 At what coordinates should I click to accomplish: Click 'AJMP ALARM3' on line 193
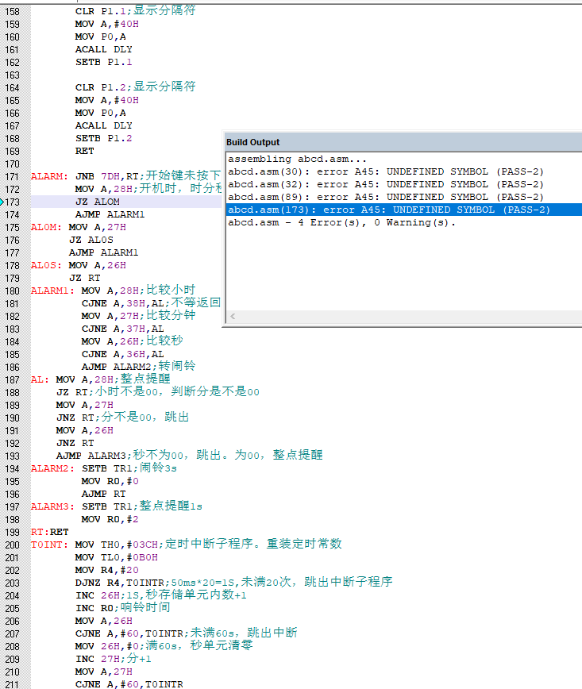[x=91, y=456]
